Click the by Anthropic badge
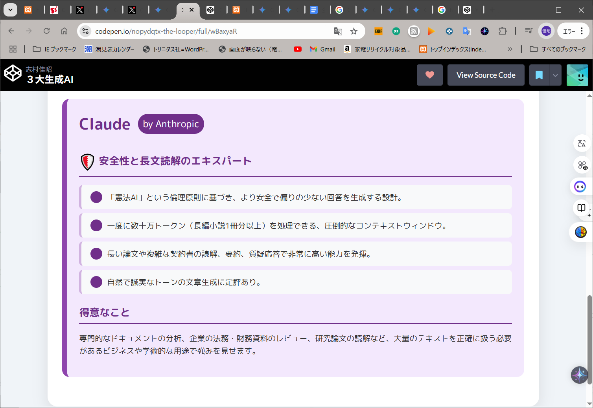The height and width of the screenshot is (408, 593). pos(171,124)
